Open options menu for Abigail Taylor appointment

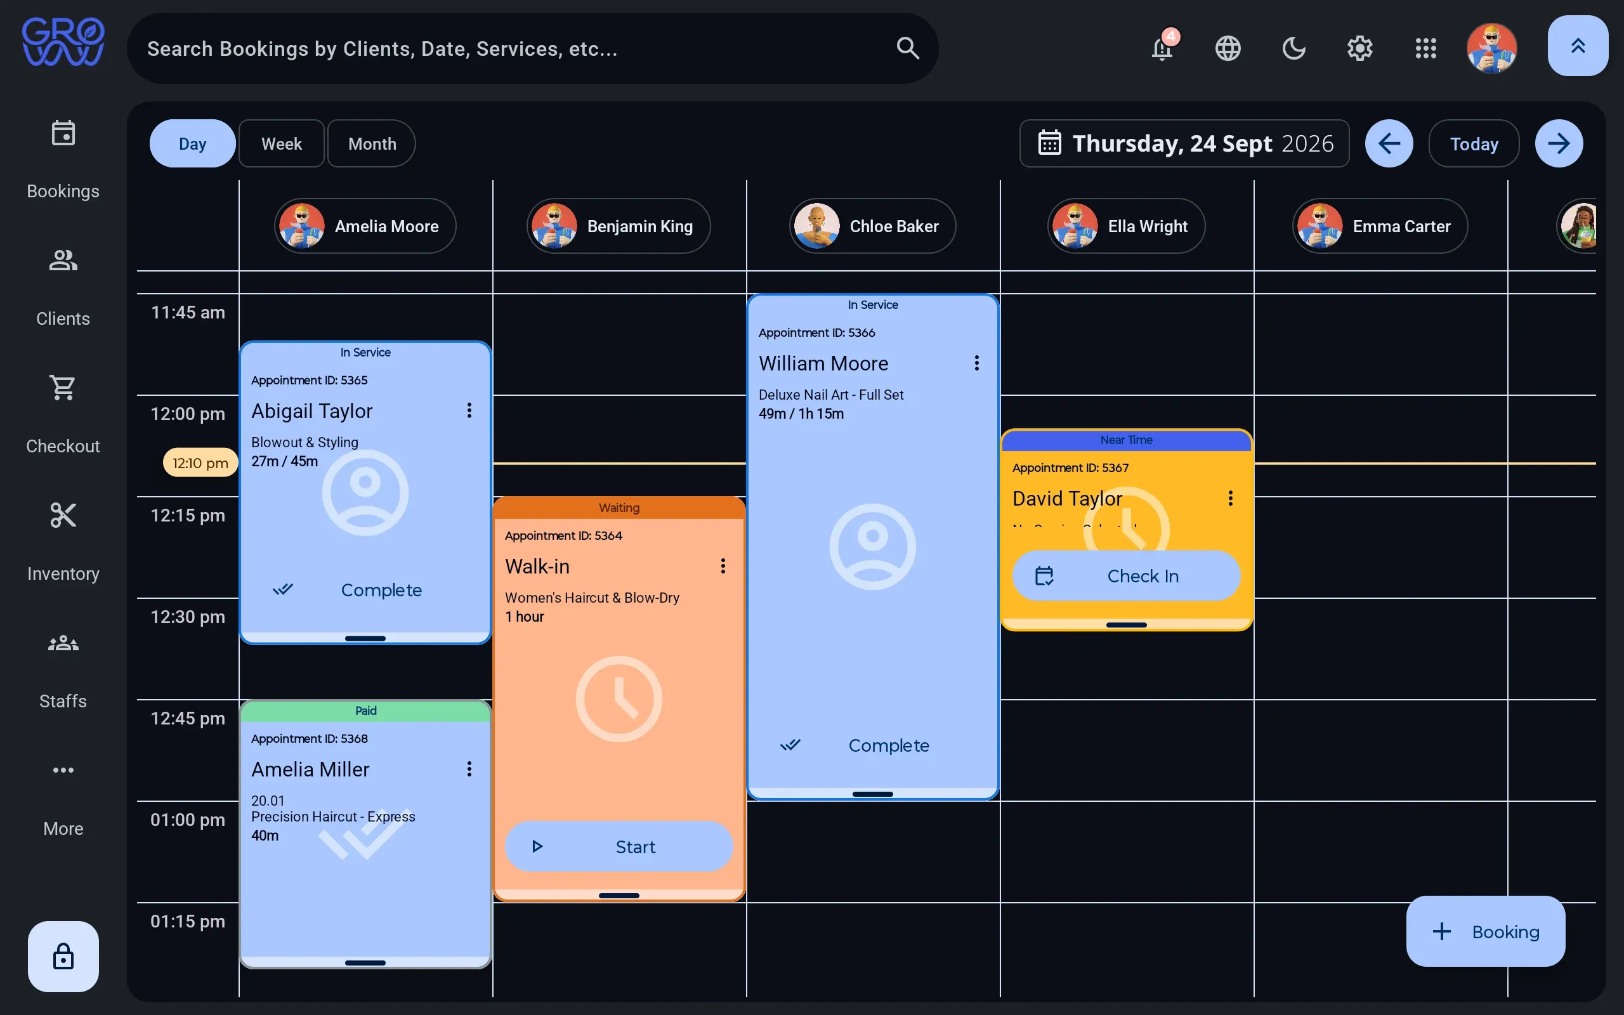coord(469,410)
